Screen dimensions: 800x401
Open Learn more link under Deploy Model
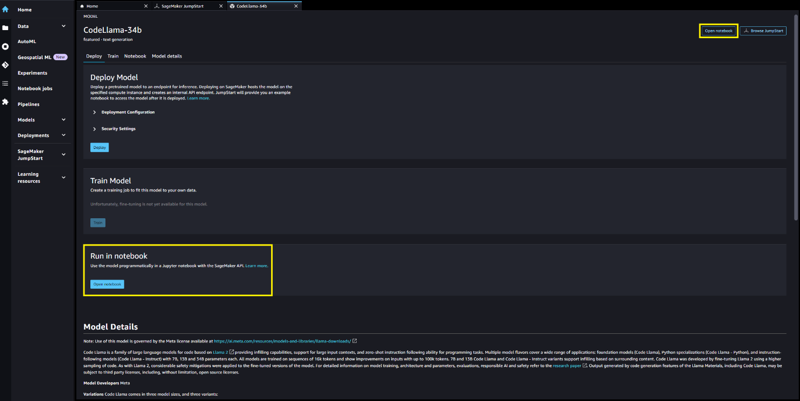click(199, 98)
